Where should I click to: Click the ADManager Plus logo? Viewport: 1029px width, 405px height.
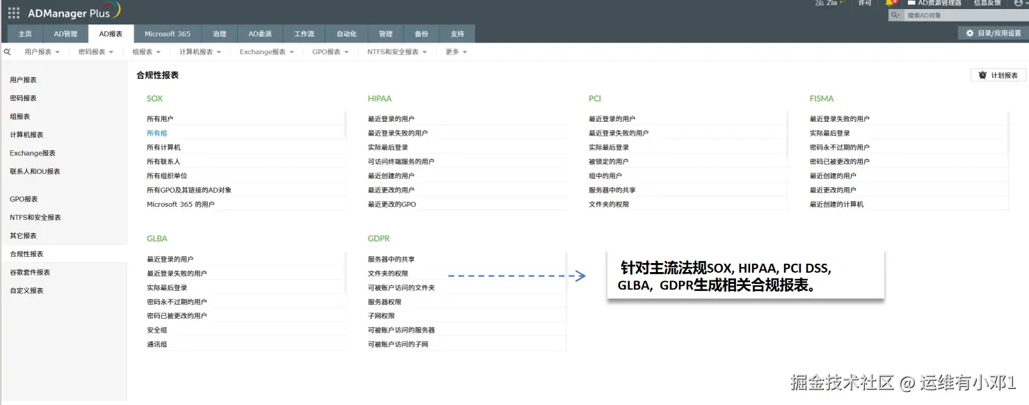point(74,11)
